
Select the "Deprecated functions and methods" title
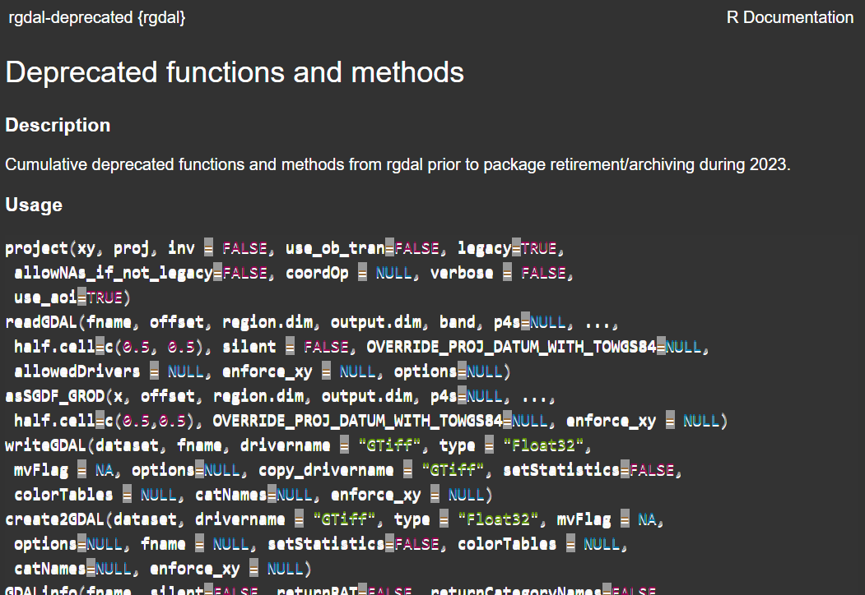coord(235,72)
